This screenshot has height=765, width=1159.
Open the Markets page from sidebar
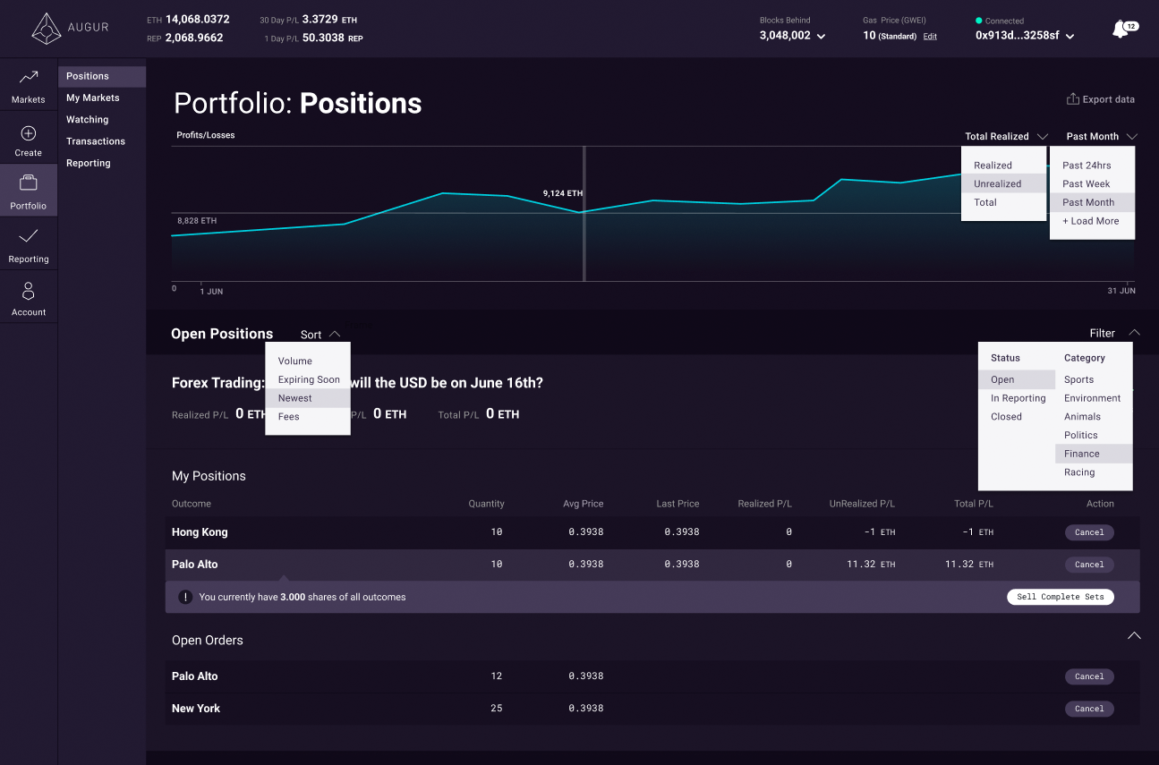[x=28, y=85]
